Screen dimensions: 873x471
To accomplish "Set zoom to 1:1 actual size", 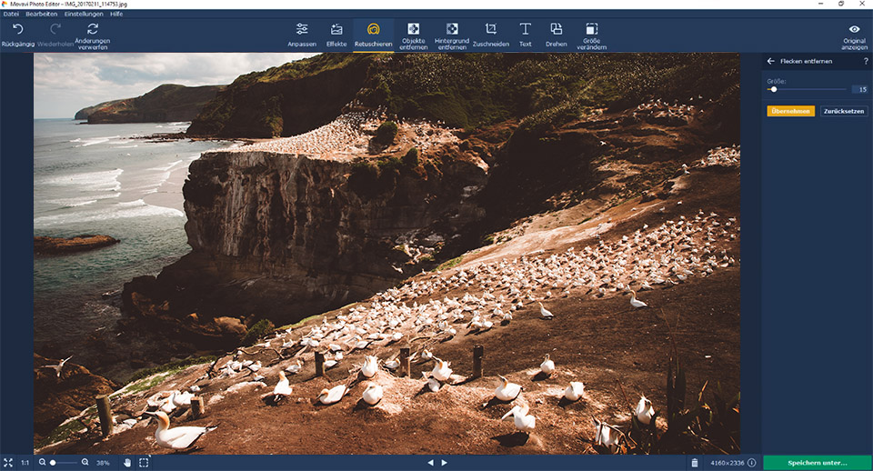I will [25, 463].
